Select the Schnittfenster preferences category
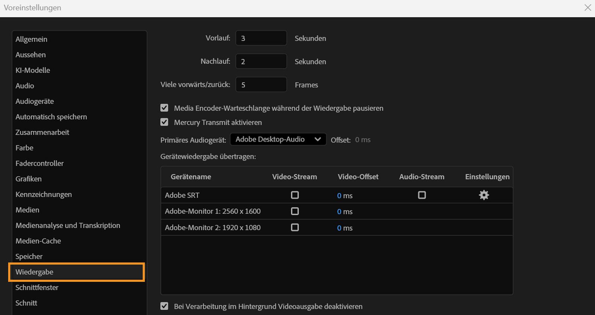Screen dimensions: 595x315 tap(37, 287)
